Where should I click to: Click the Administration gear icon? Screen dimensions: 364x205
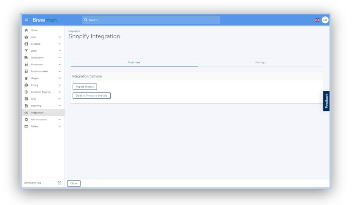click(26, 120)
